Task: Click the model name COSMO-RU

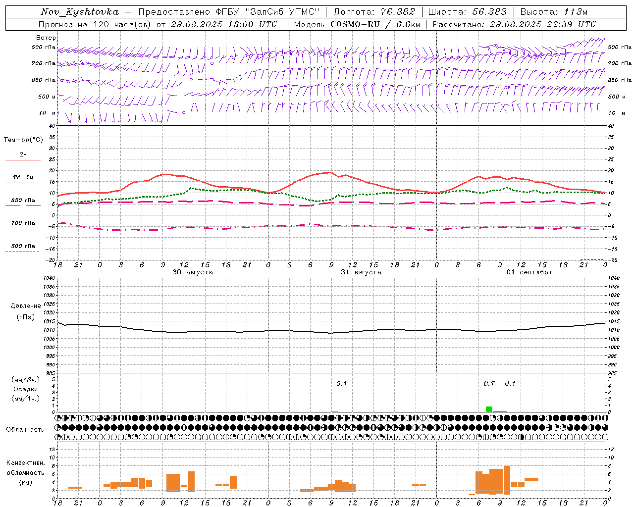Action: point(355,24)
